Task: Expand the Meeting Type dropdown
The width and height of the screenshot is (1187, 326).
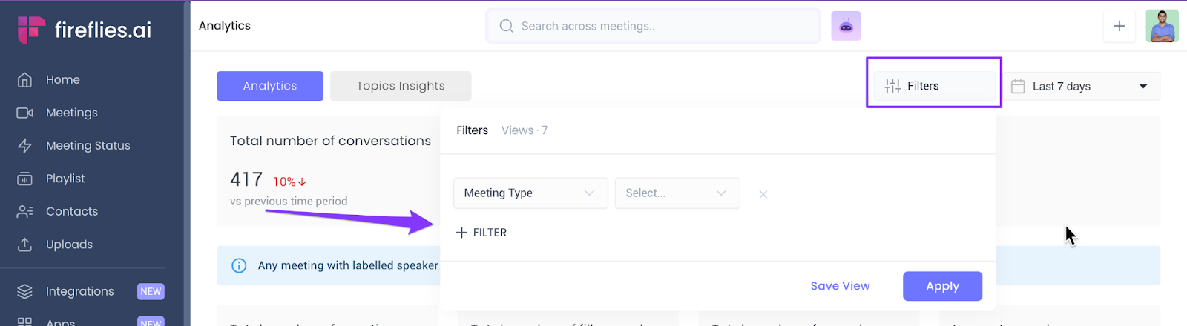Action: (x=530, y=193)
